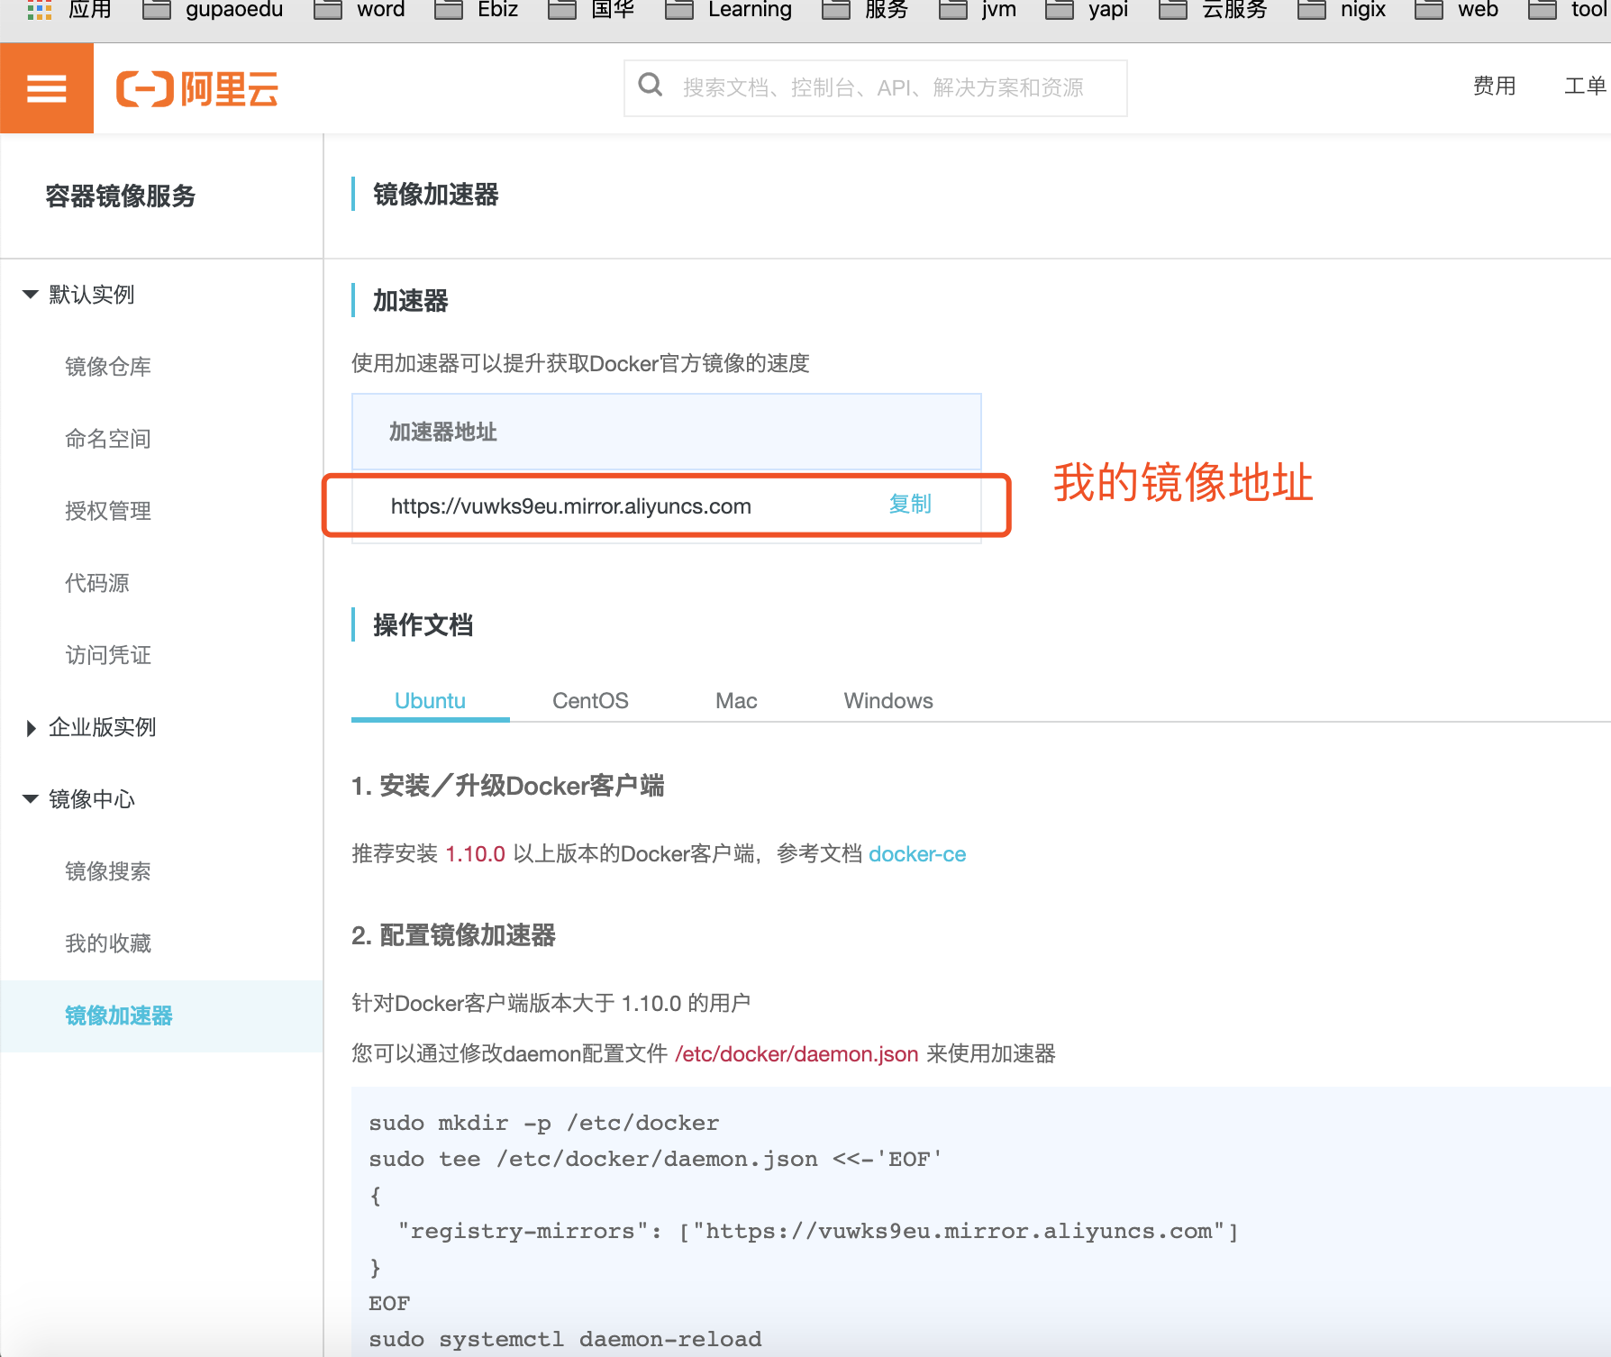The height and width of the screenshot is (1357, 1611).
Task: Select 镜像仓库 in the sidebar
Action: tap(108, 367)
